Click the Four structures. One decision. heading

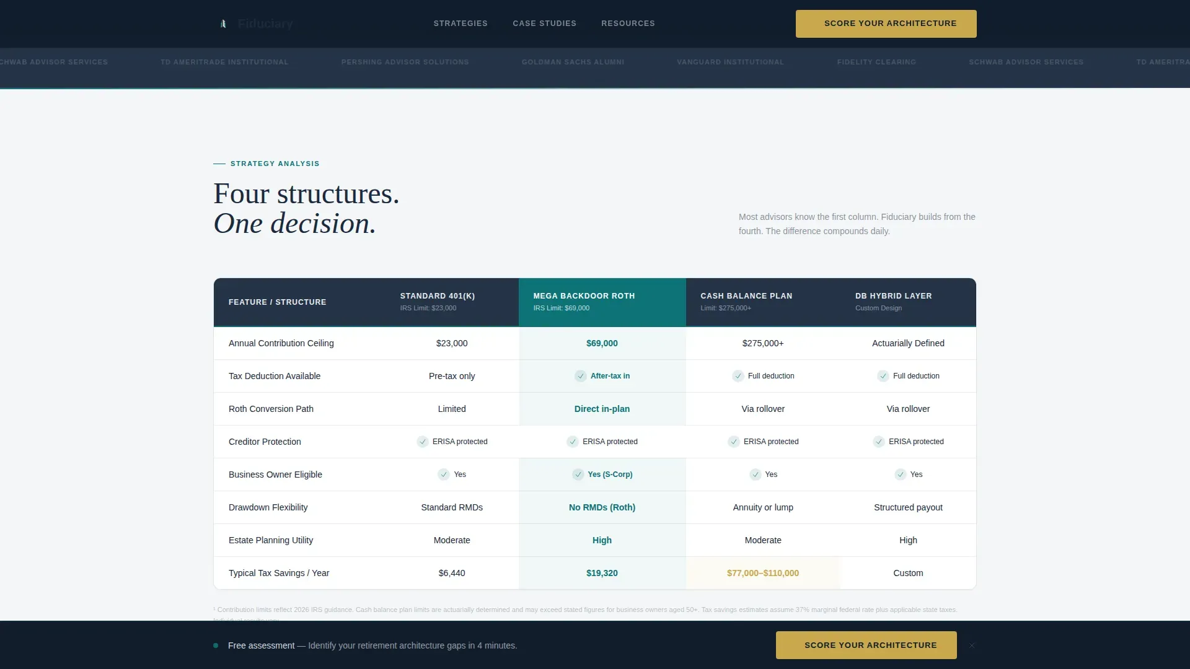(x=306, y=209)
